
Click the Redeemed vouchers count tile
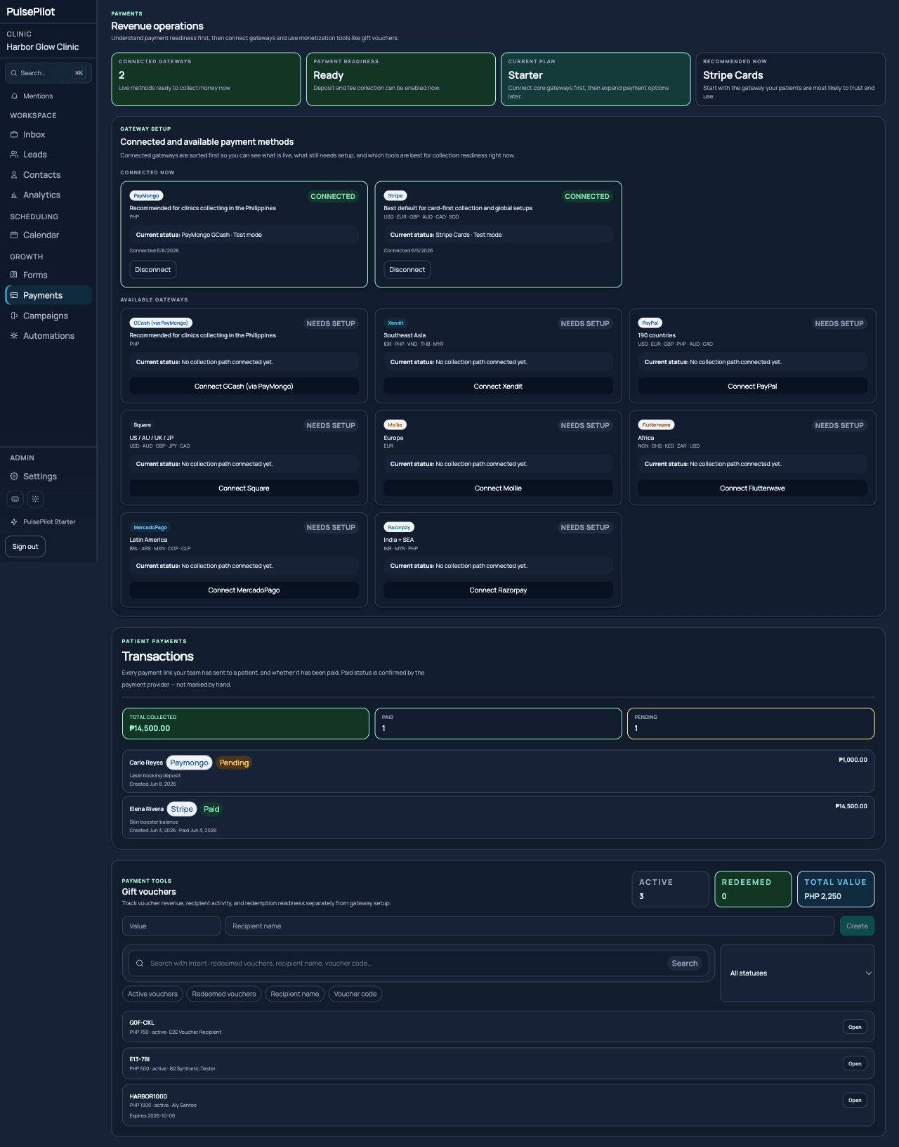coord(753,889)
